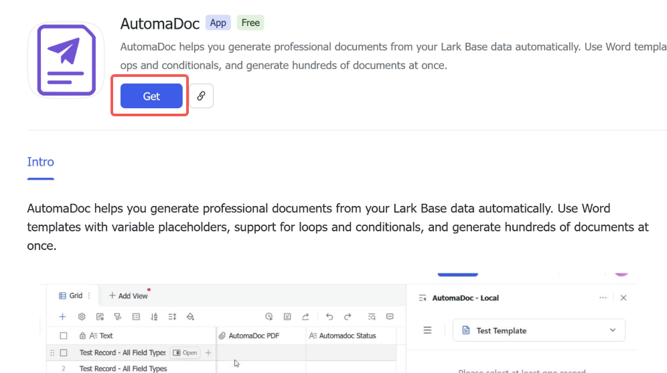Add a new record with plus icon
Viewport: 667px width, 373px height.
click(x=62, y=316)
